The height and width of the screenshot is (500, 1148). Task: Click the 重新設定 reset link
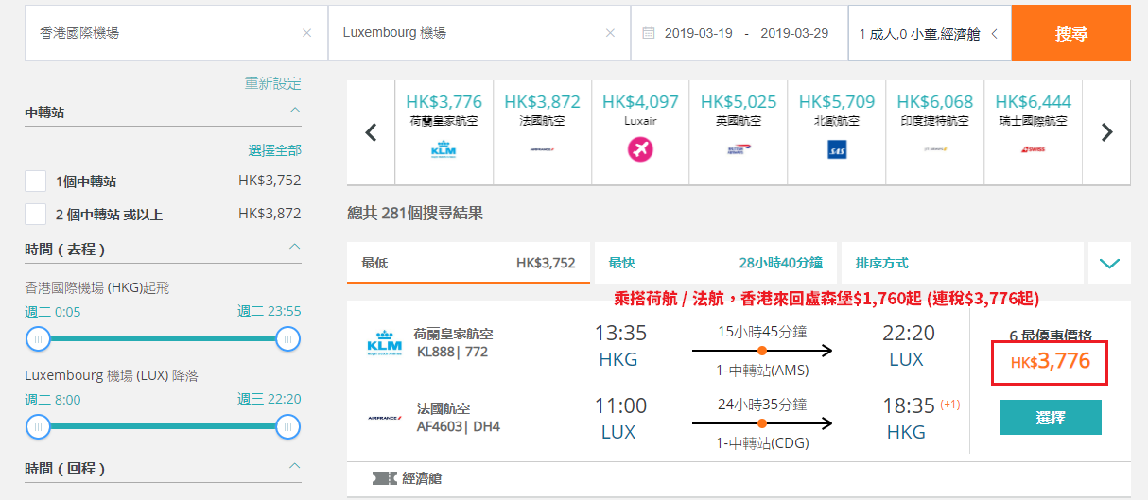click(x=273, y=83)
